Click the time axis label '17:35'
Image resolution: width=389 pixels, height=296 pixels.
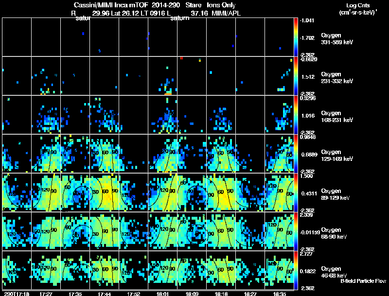pyautogui.click(x=75, y=294)
